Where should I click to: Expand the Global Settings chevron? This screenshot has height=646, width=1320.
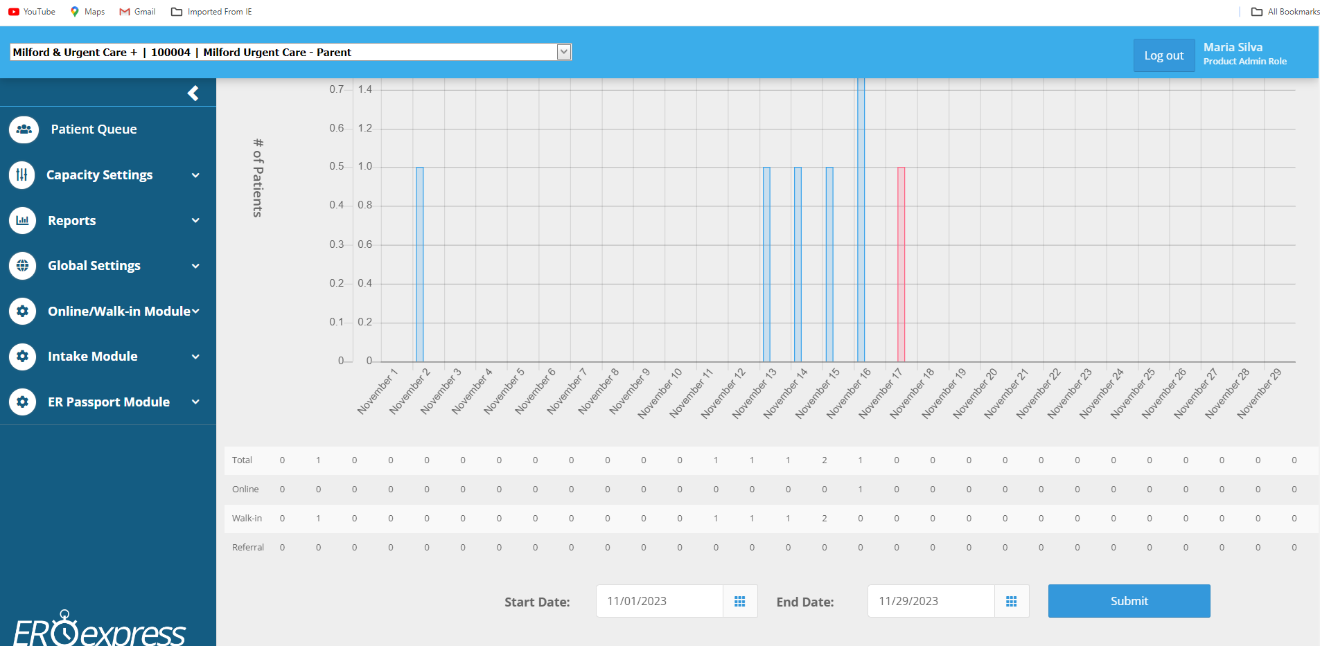[x=195, y=266]
